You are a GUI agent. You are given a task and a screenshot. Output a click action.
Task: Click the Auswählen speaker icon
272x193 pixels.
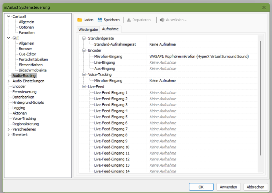pyautogui.click(x=162, y=20)
